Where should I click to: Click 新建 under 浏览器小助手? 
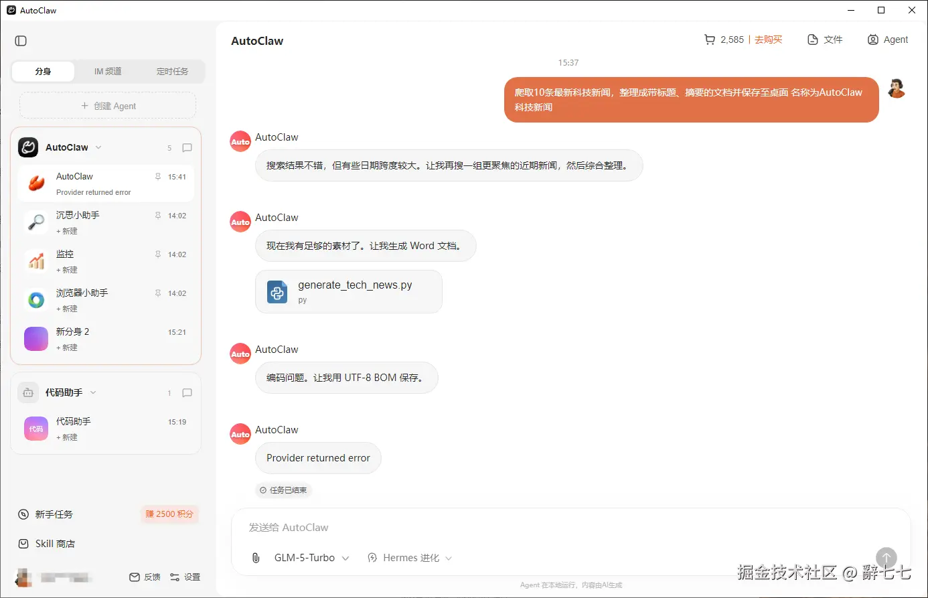67,309
